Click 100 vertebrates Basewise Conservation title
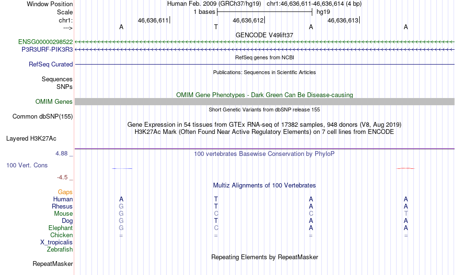The width and height of the screenshot is (455, 275). click(x=264, y=154)
